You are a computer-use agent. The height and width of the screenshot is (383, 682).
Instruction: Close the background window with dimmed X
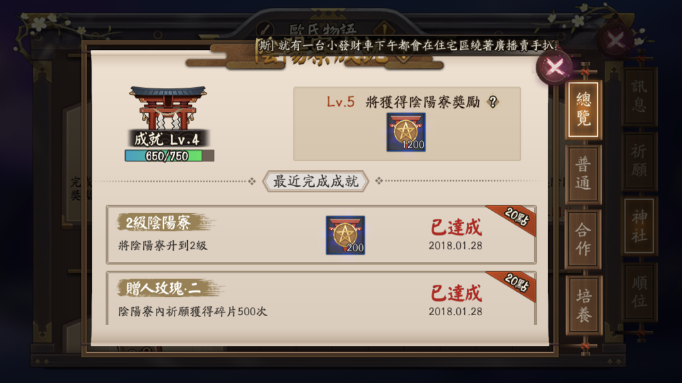(615, 41)
